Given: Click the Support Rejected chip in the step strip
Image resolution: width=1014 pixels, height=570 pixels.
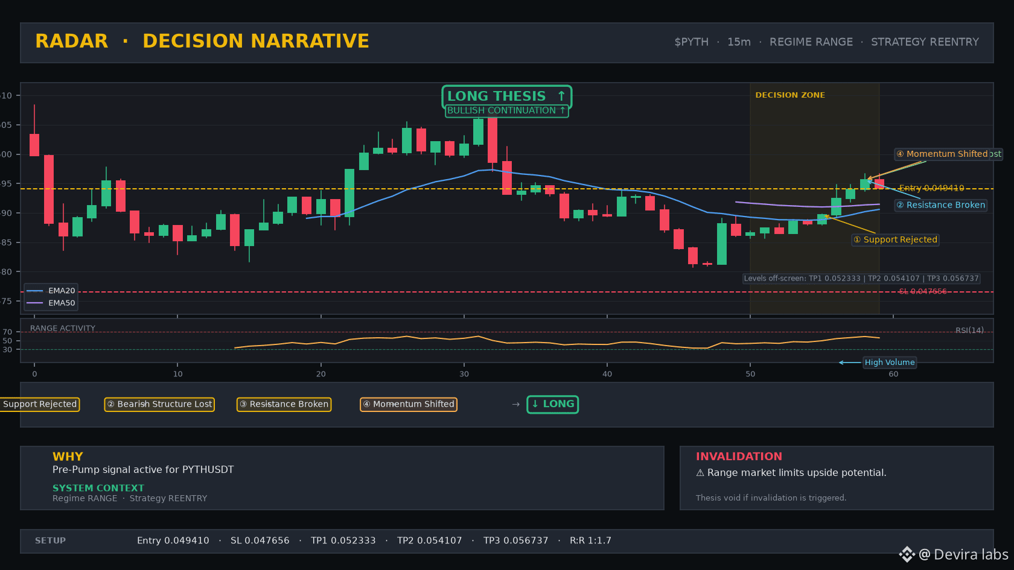Looking at the screenshot, I should pyautogui.click(x=40, y=404).
